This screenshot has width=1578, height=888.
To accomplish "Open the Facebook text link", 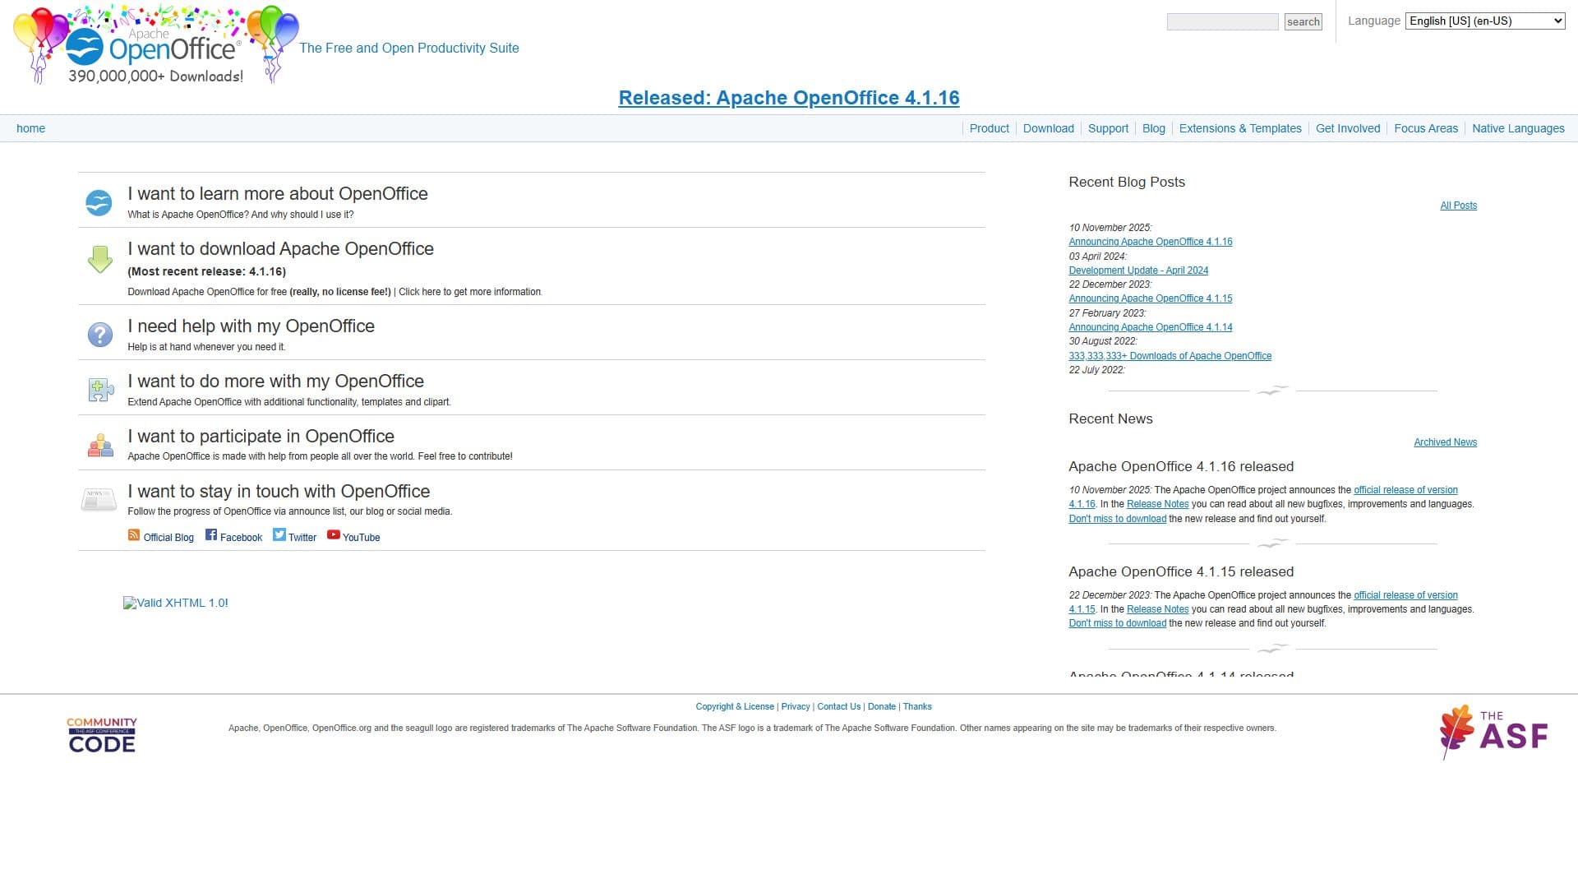I will [241, 538].
